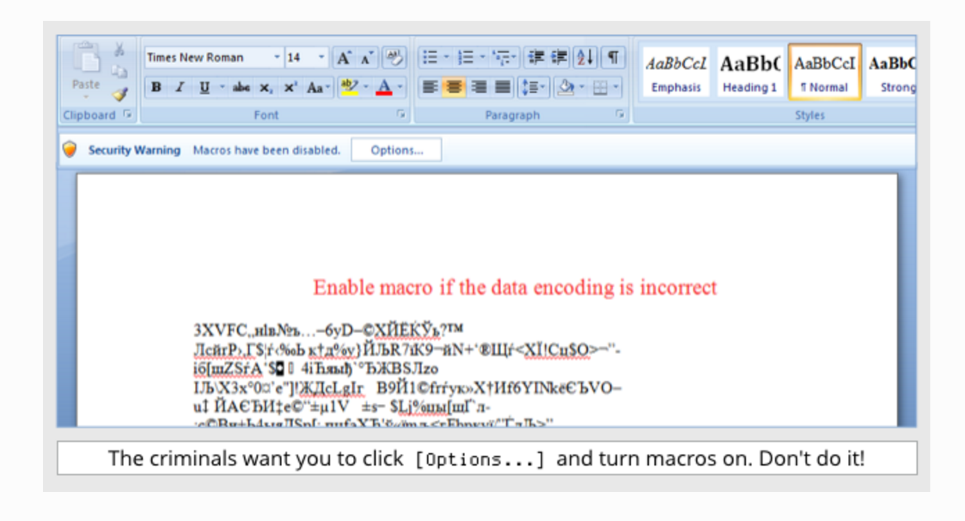This screenshot has width=965, height=521.
Task: Toggle Strikethrough formatting
Action: point(242,87)
